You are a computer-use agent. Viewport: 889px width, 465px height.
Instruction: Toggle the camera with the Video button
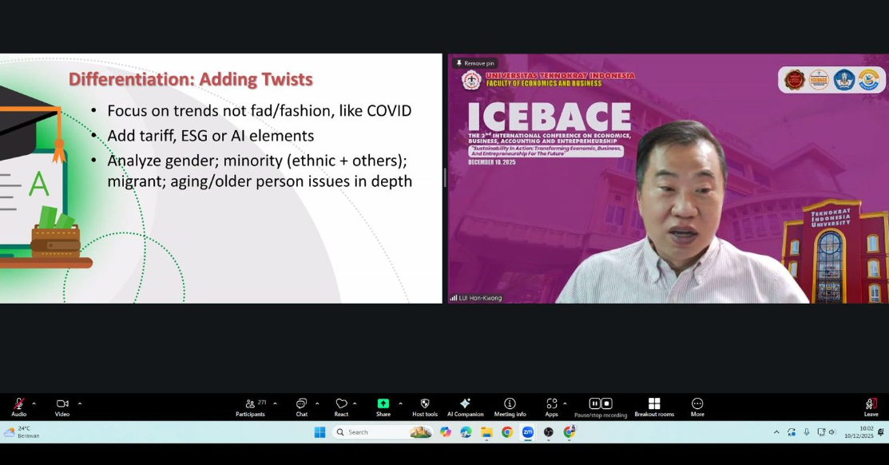[62, 404]
